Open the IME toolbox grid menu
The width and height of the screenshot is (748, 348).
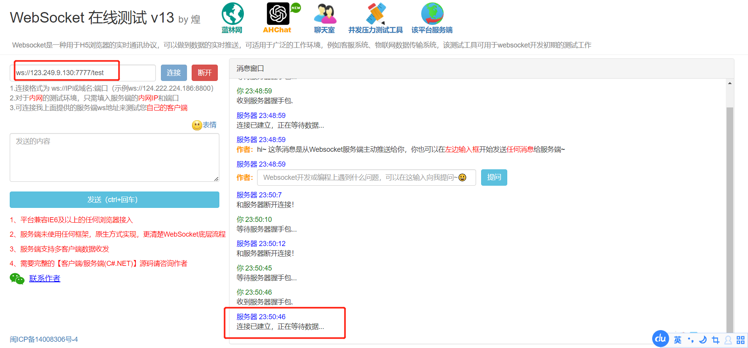[x=741, y=340]
